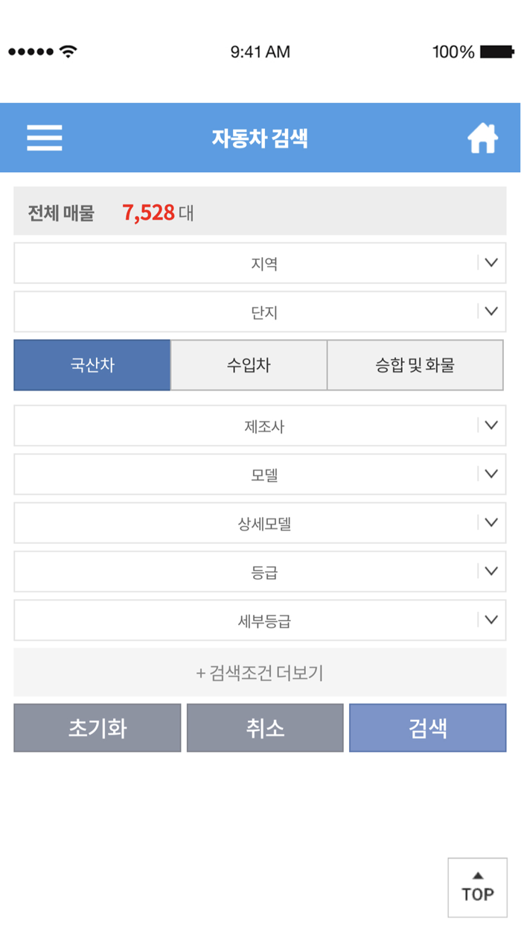Tap the Wi-Fi icon in status bar
Viewport: 521px width, 927px height.
coord(66,51)
